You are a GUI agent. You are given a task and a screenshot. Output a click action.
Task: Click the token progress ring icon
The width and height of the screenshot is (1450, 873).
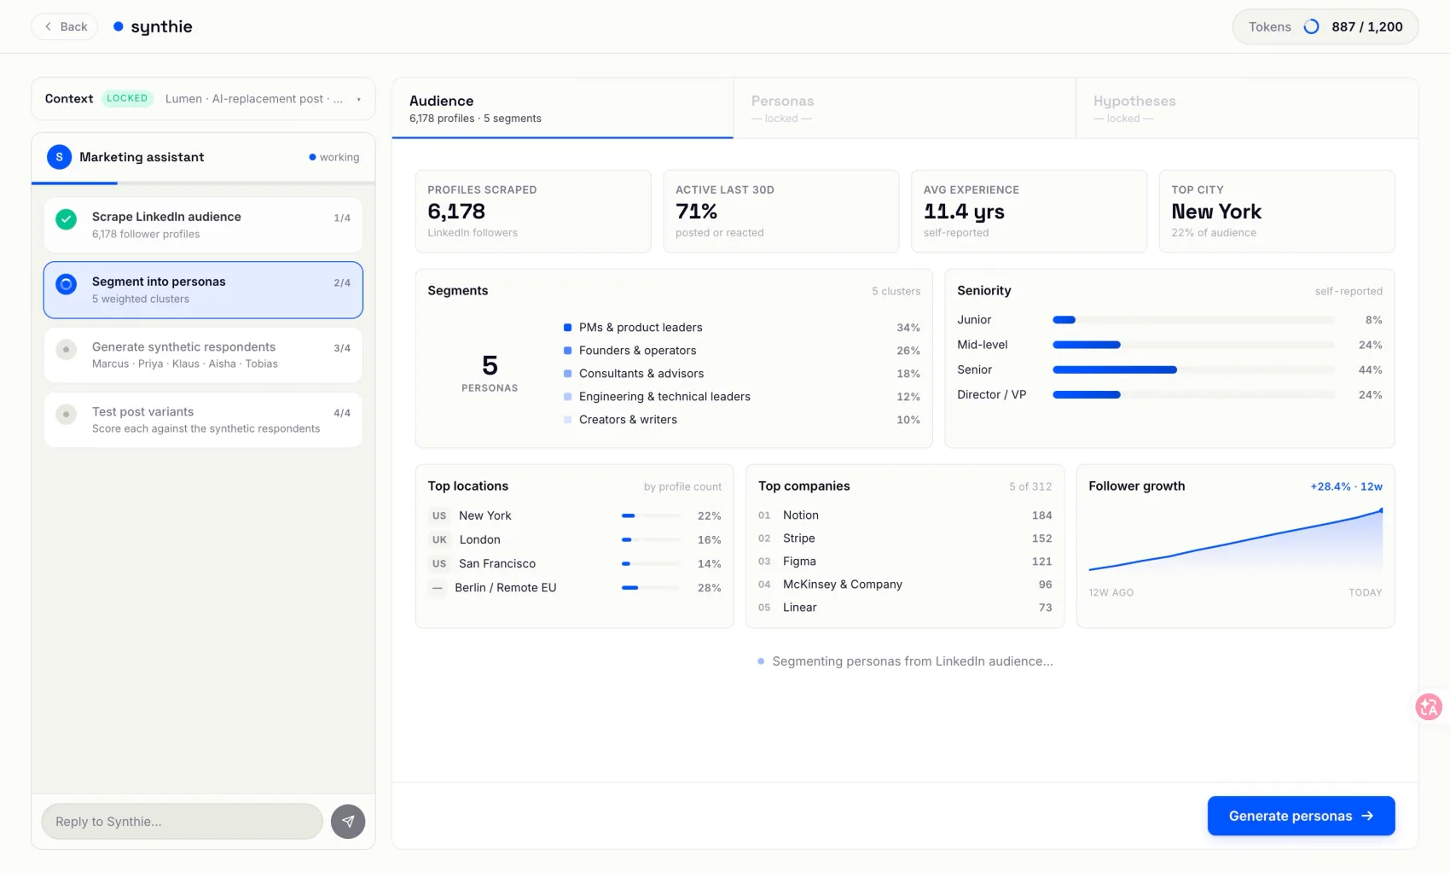click(1311, 26)
